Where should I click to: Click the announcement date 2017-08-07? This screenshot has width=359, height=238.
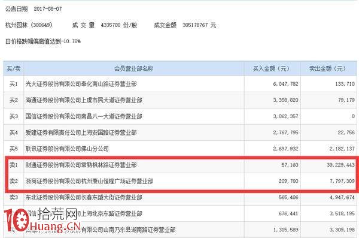pos(48,9)
